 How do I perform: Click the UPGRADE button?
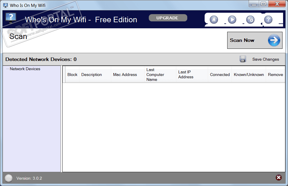click(168, 18)
